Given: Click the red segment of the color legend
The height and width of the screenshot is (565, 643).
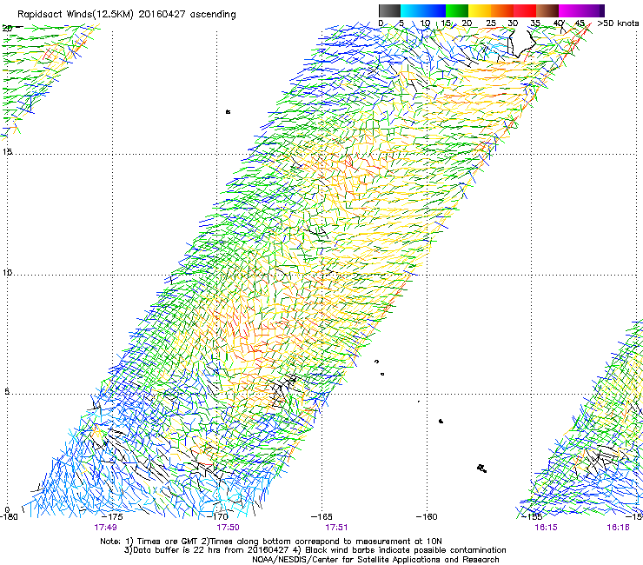Looking at the screenshot, I should pos(525,10).
